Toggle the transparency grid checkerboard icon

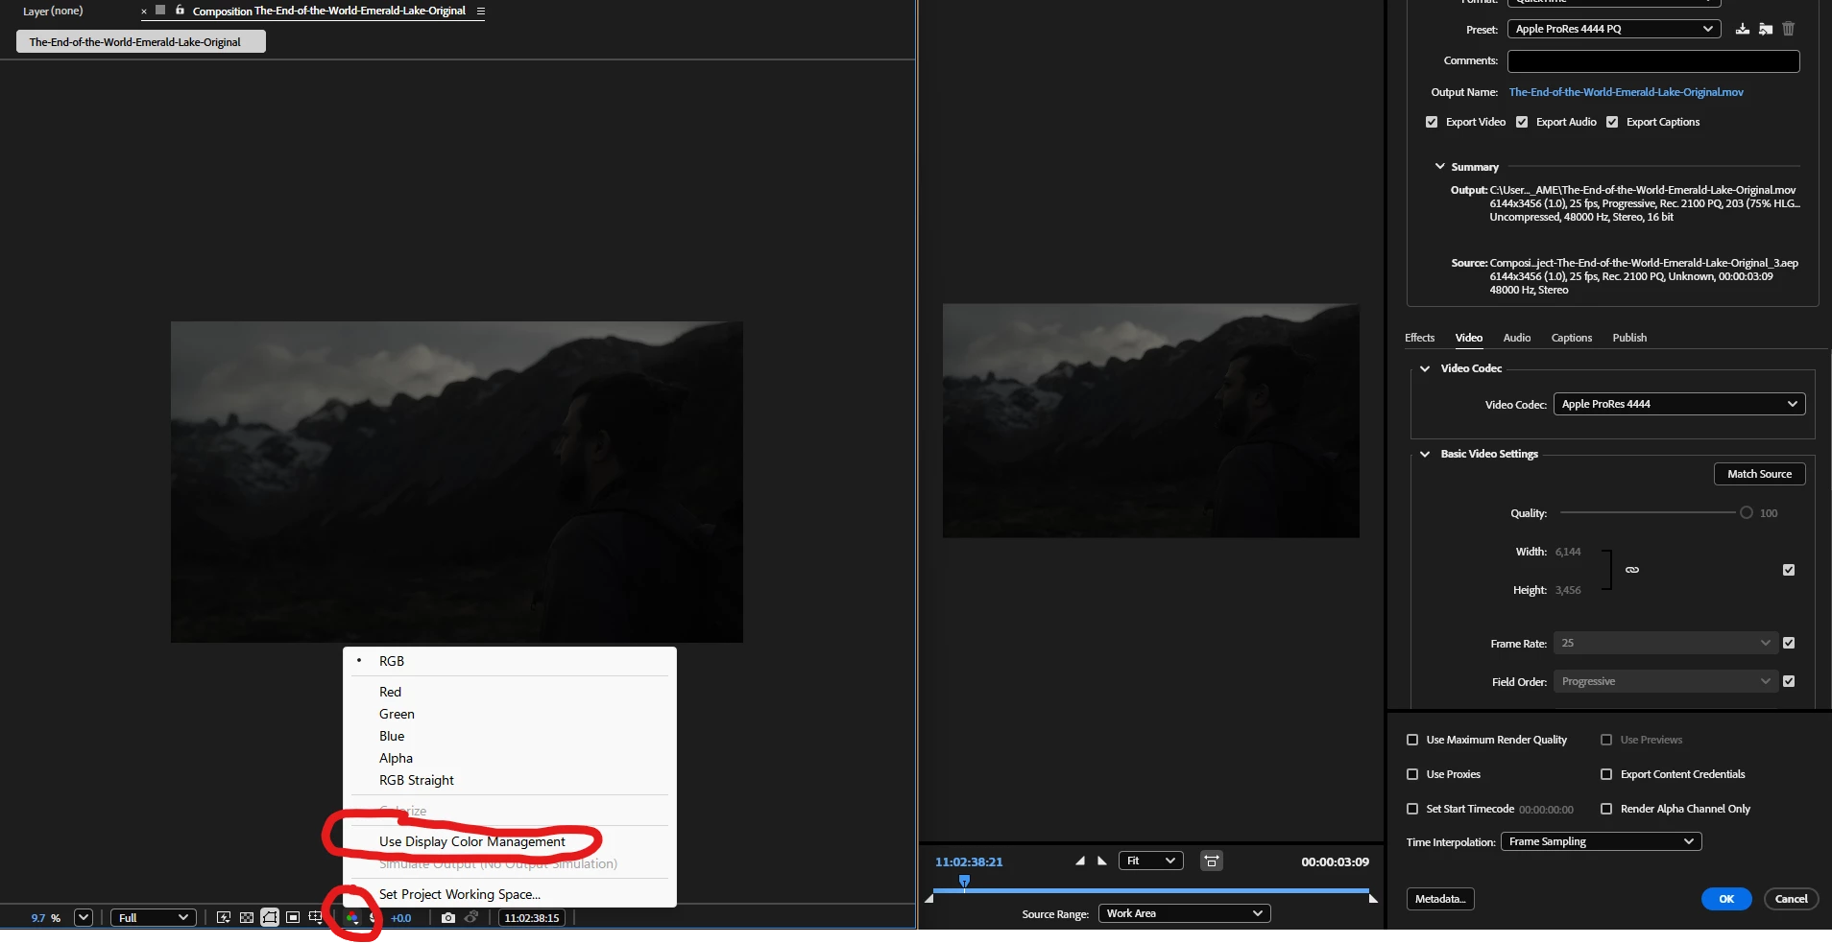tap(247, 918)
